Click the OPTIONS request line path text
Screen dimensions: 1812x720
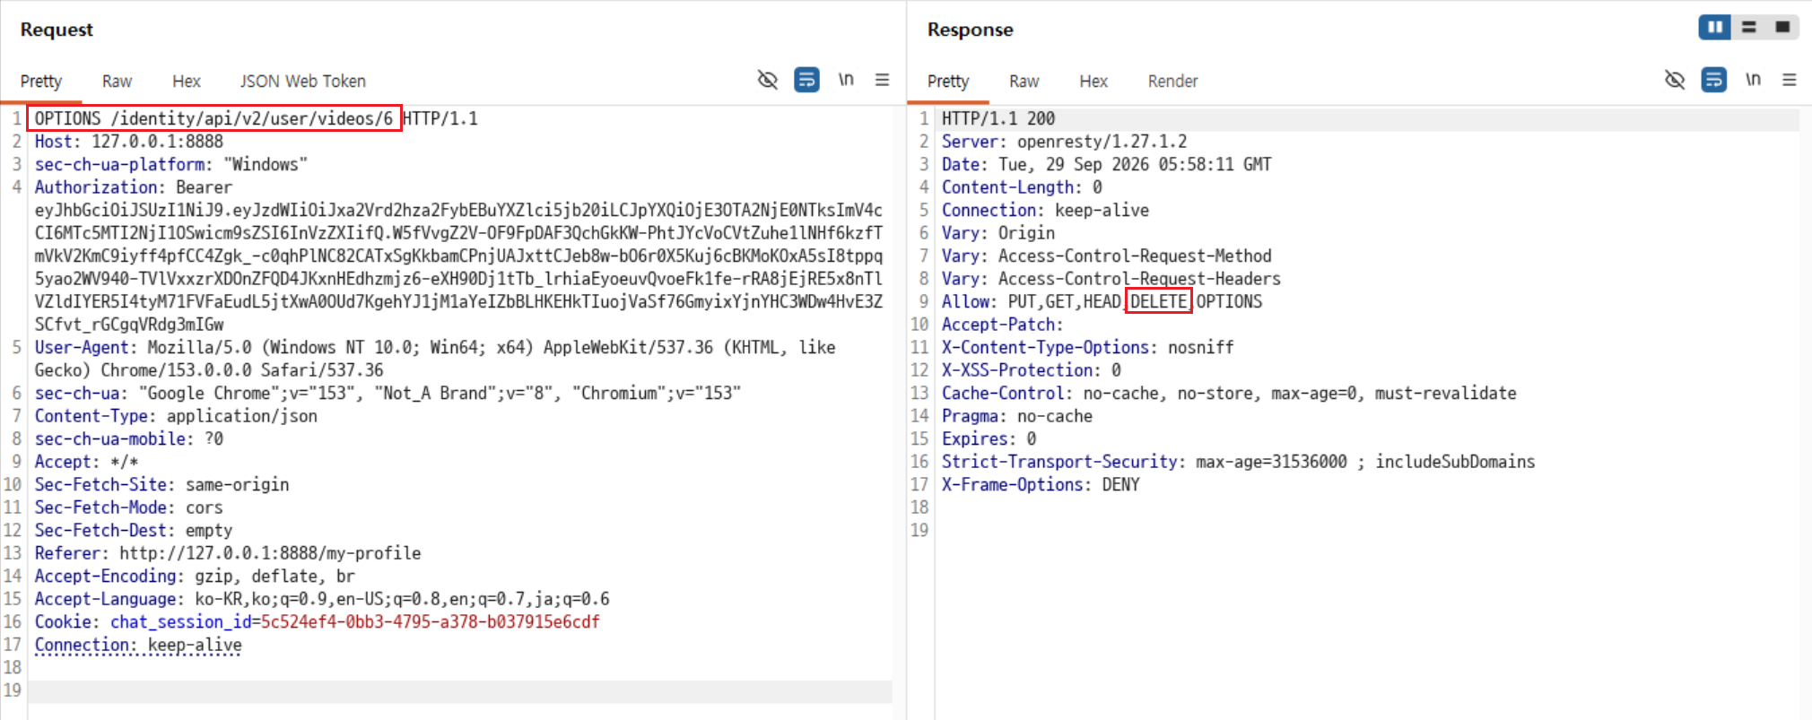pyautogui.click(x=213, y=118)
